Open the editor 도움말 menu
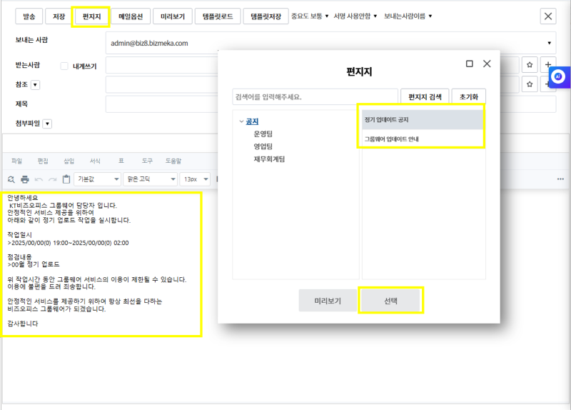Image resolution: width=571 pixels, height=410 pixels. [x=173, y=161]
